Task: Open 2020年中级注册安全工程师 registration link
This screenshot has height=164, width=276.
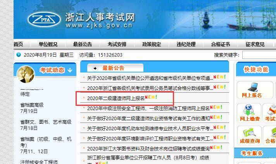Action: pos(148,108)
